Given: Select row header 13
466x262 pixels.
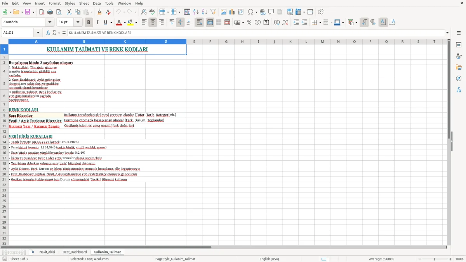Looking at the screenshot, I should pyautogui.click(x=4, y=137).
